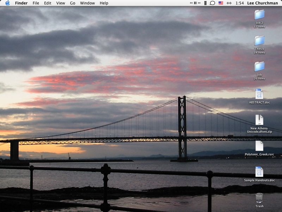Open the US flag input menu
The image size is (282, 212).
(x=221, y=3)
